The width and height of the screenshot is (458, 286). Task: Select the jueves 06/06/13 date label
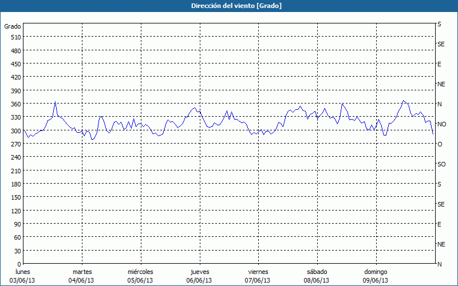[x=199, y=276]
